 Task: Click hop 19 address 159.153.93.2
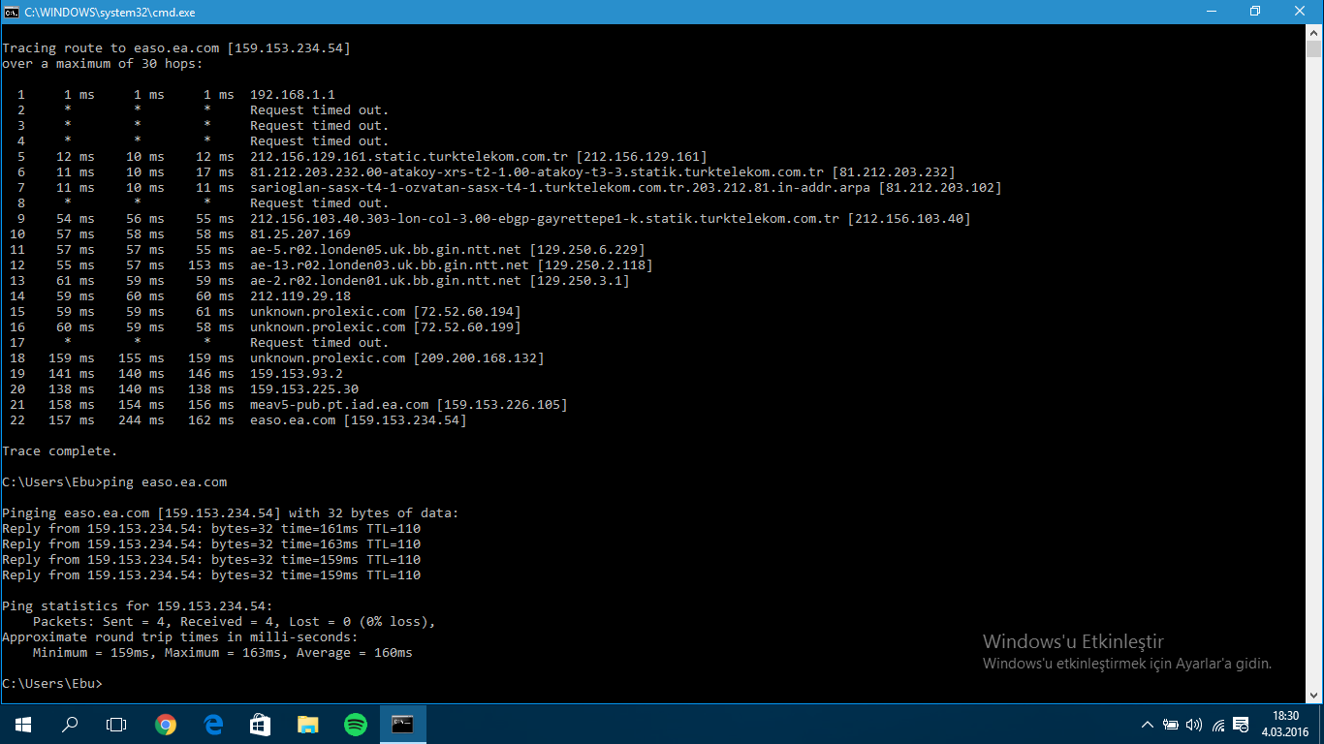pyautogui.click(x=297, y=374)
